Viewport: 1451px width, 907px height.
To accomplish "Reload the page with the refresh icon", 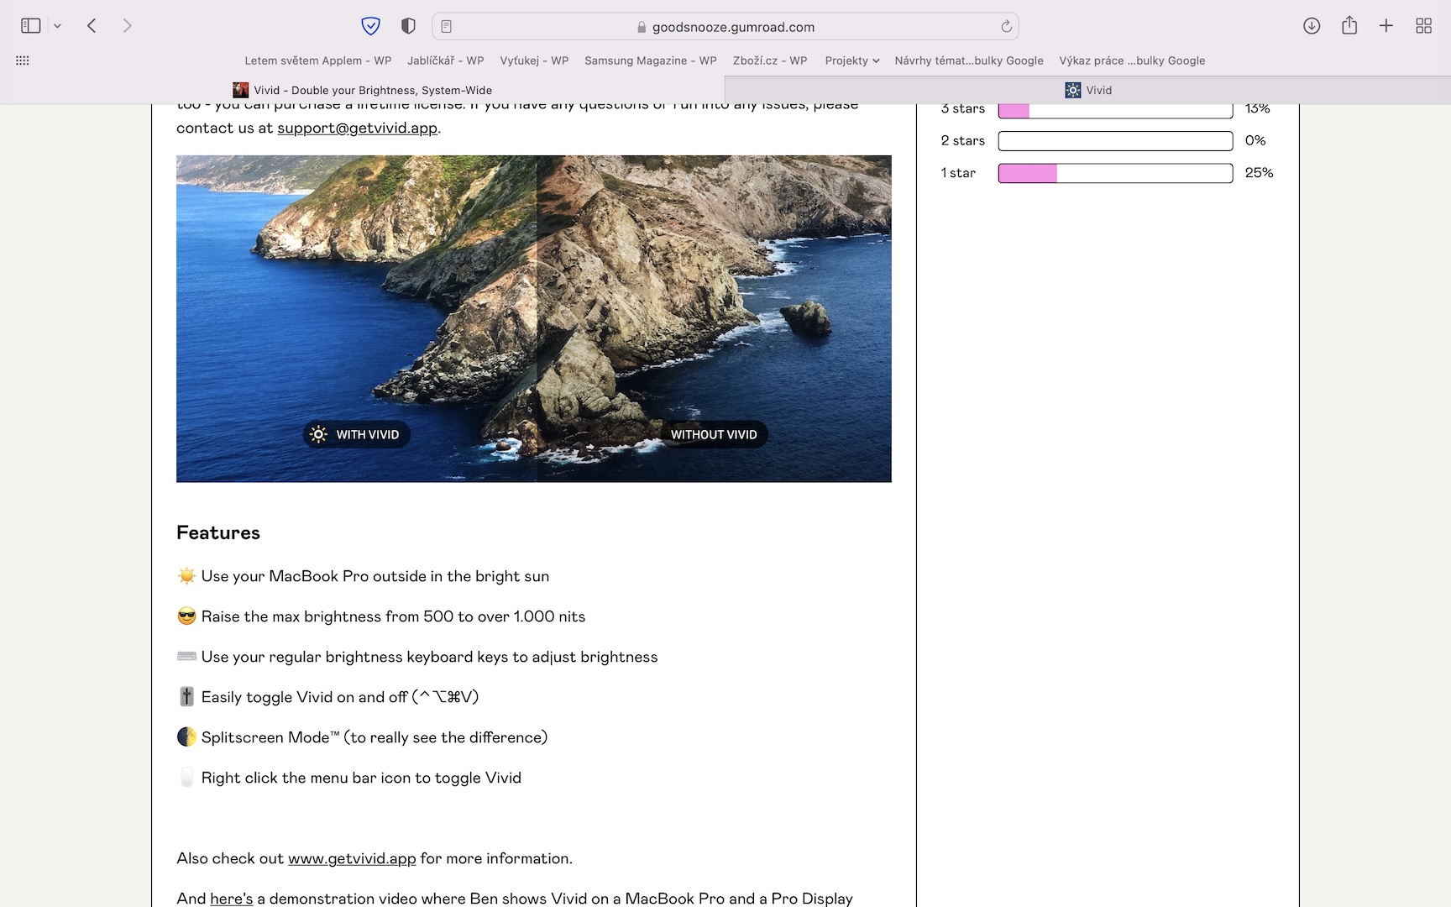I will pos(1006,27).
